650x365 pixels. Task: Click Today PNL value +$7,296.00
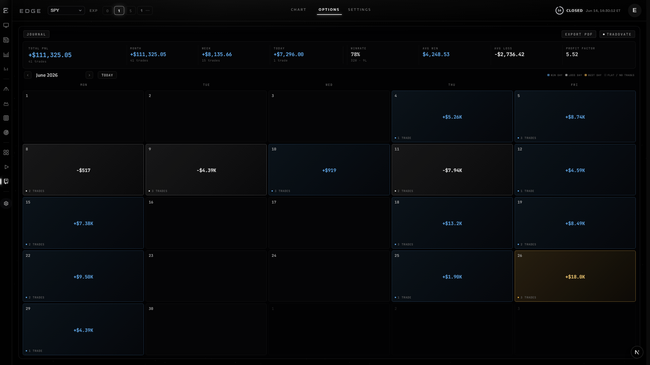tap(289, 54)
